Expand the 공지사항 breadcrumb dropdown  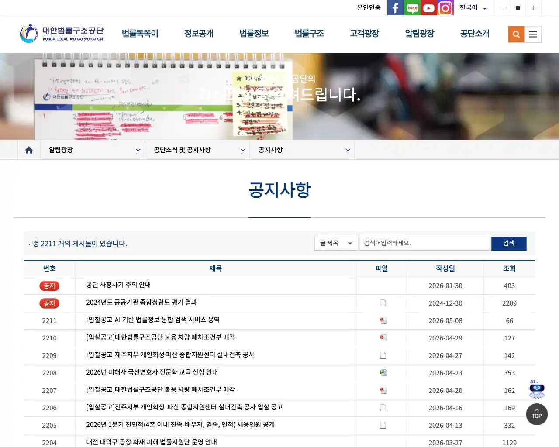tap(302, 150)
